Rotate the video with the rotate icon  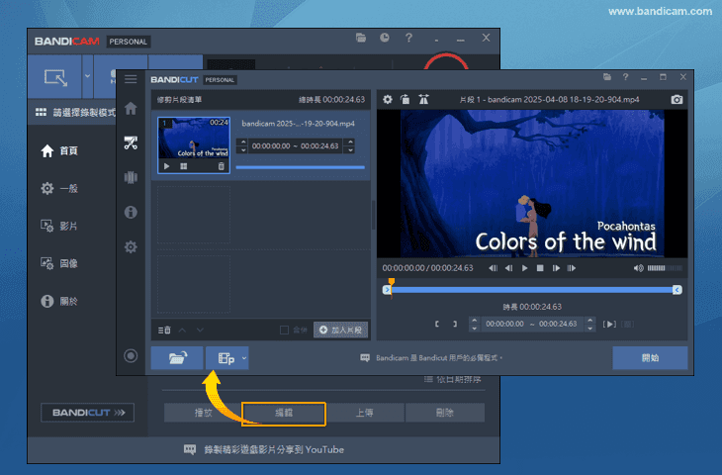pos(406,99)
